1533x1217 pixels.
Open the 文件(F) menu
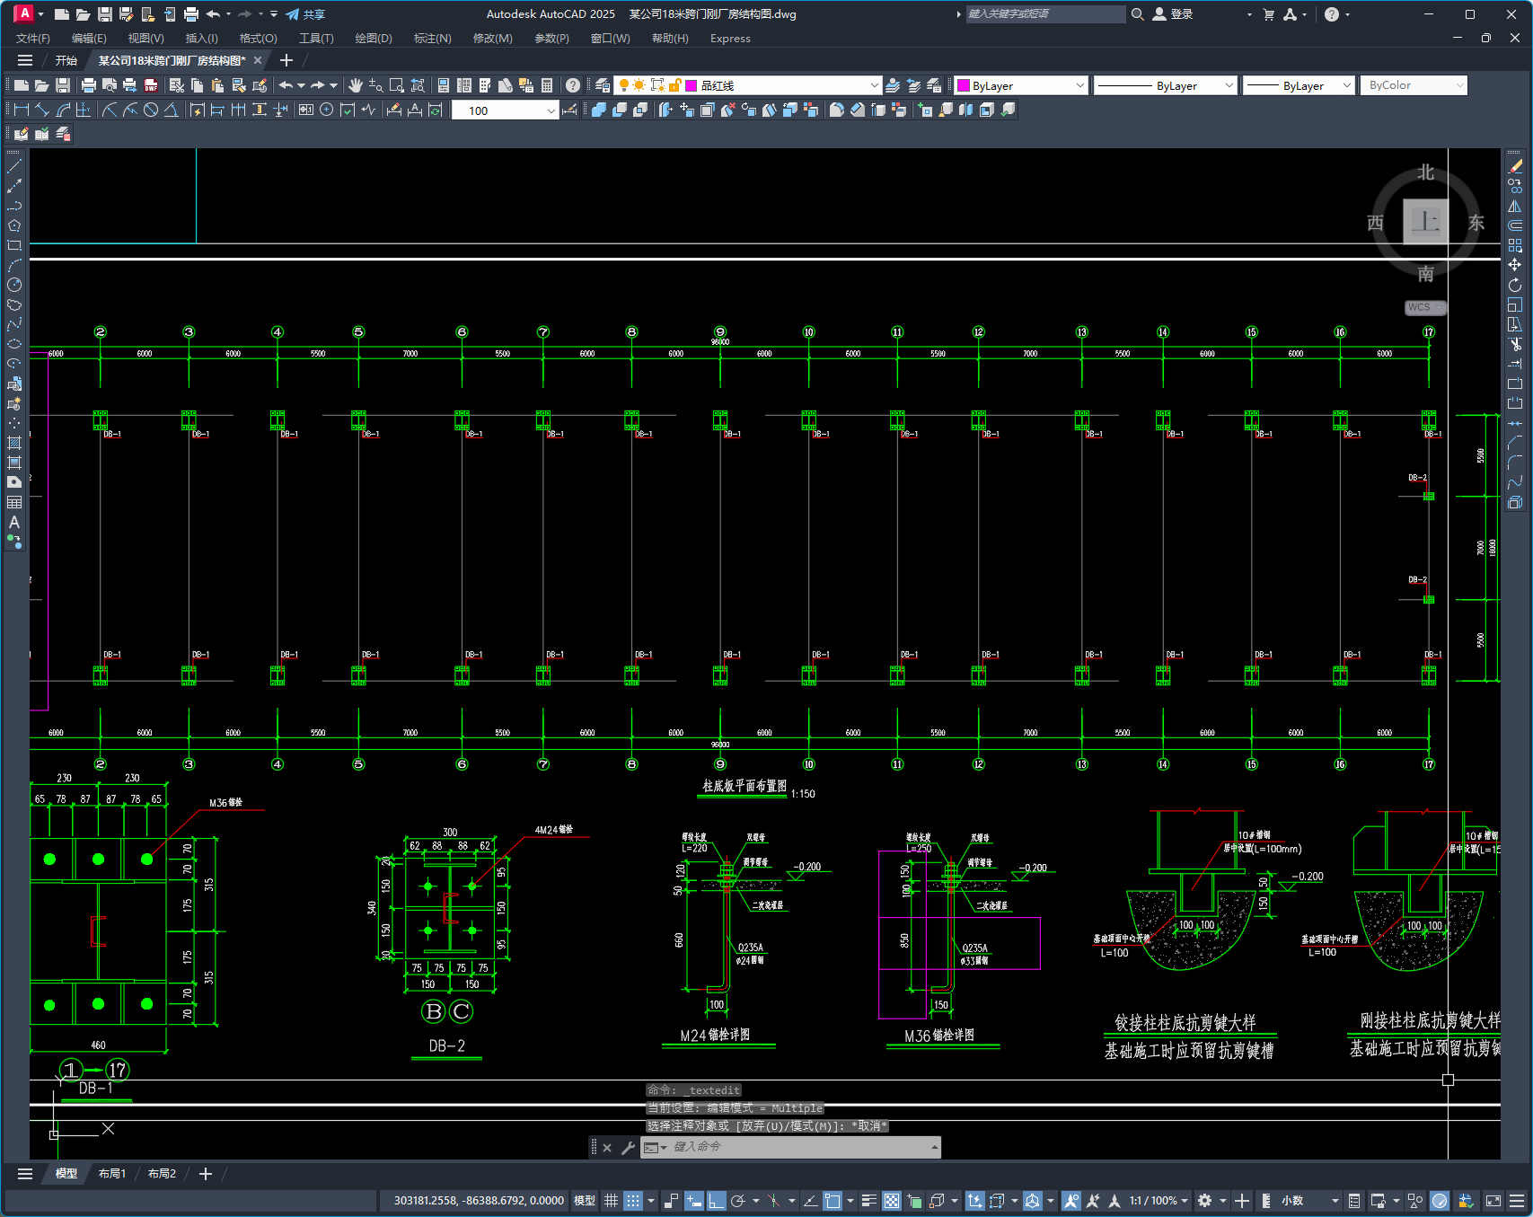coord(33,39)
